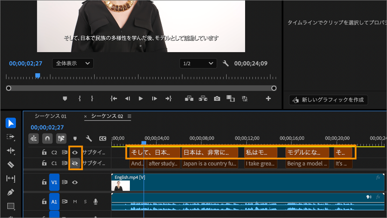Open the 全体表示 zoom level dropdown
387x218 pixels.
73,63
